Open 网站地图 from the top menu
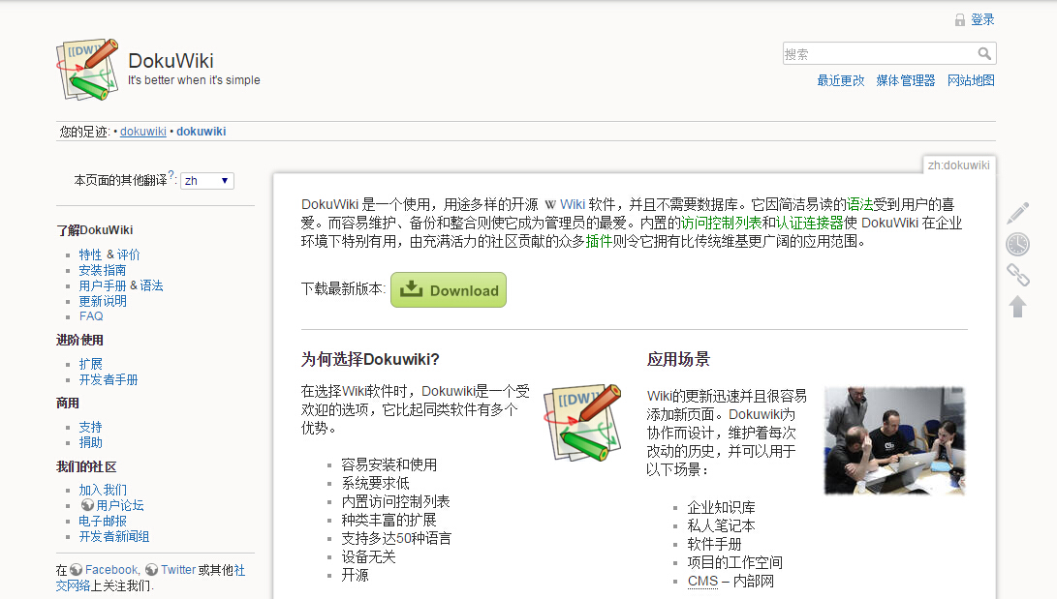Image resolution: width=1057 pixels, height=599 pixels. tap(971, 81)
